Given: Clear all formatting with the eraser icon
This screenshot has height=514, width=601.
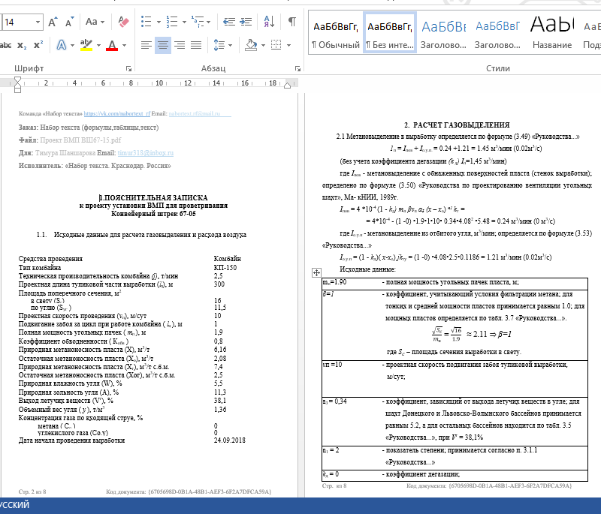Looking at the screenshot, I should (x=123, y=22).
